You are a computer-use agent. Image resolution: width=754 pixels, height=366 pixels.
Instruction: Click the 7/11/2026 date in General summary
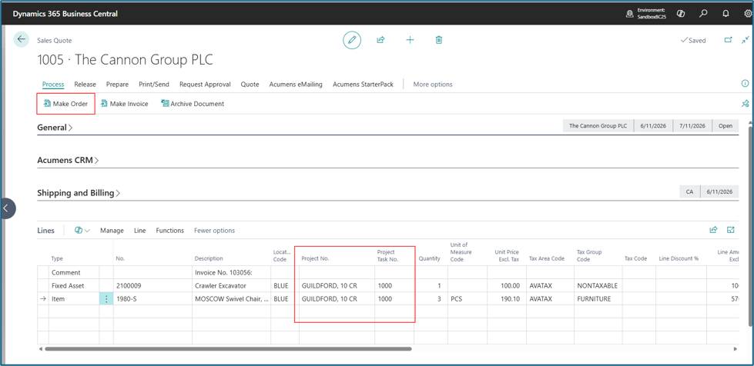pos(692,126)
